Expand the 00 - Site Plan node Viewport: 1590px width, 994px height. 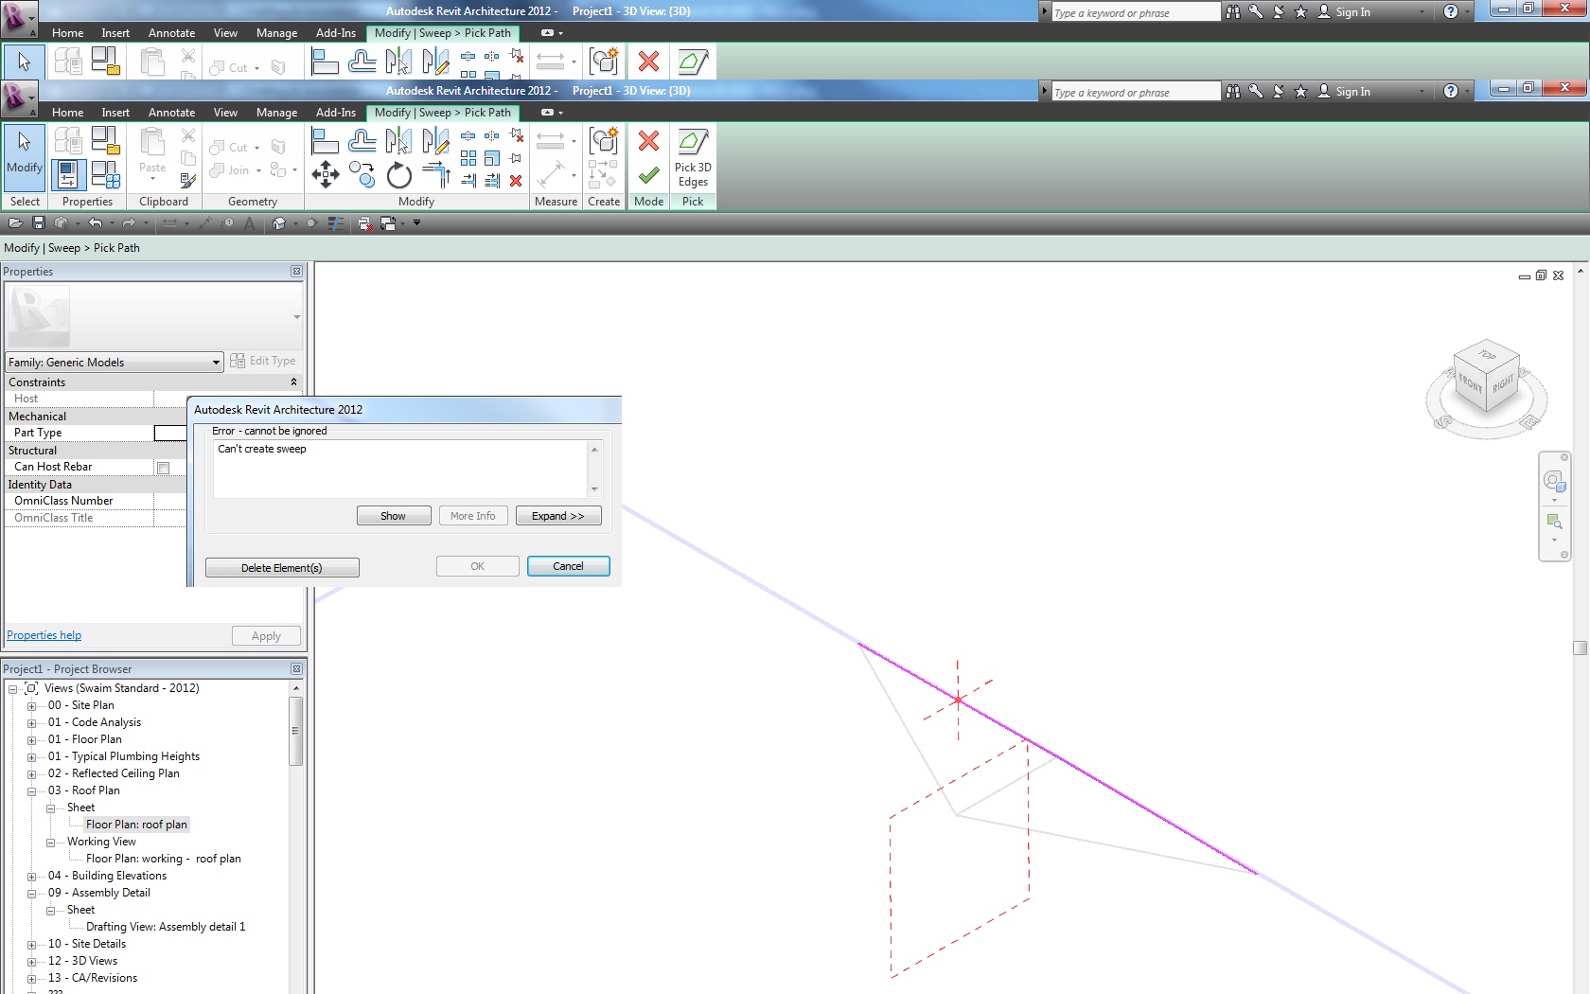click(x=31, y=705)
